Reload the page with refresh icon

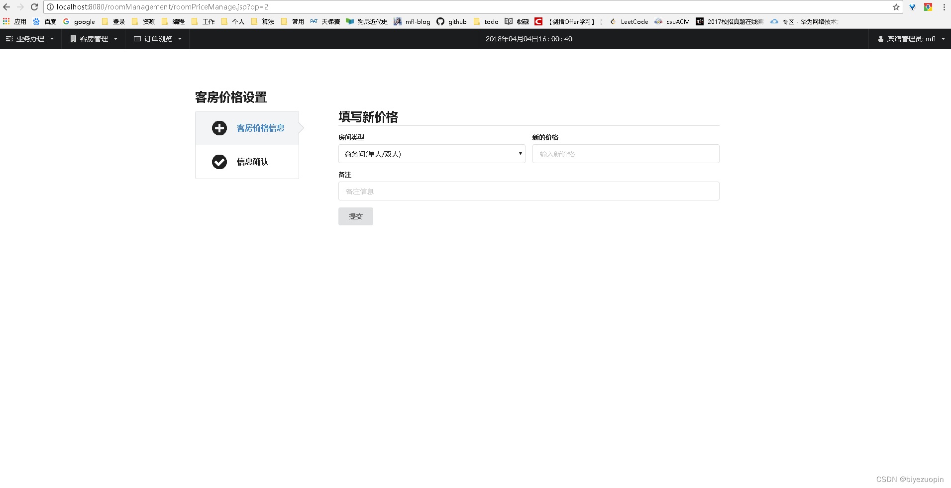click(x=34, y=7)
